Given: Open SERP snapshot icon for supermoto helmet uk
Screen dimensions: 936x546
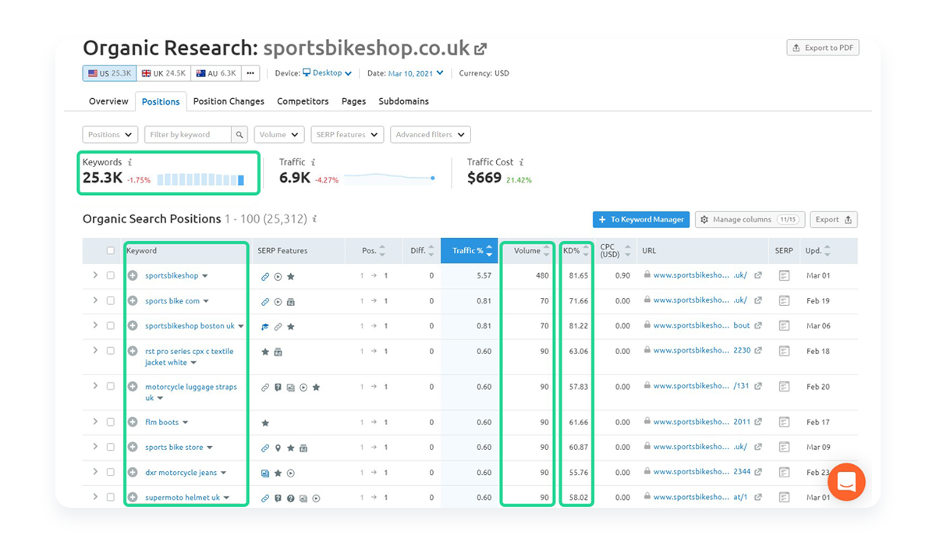Looking at the screenshot, I should coord(784,497).
